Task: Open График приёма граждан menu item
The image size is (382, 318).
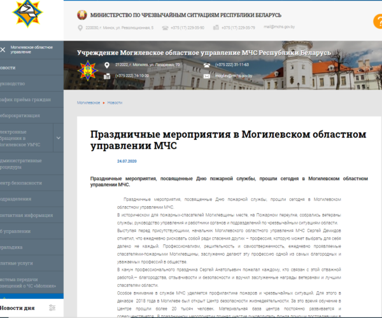Action: click(x=32, y=99)
